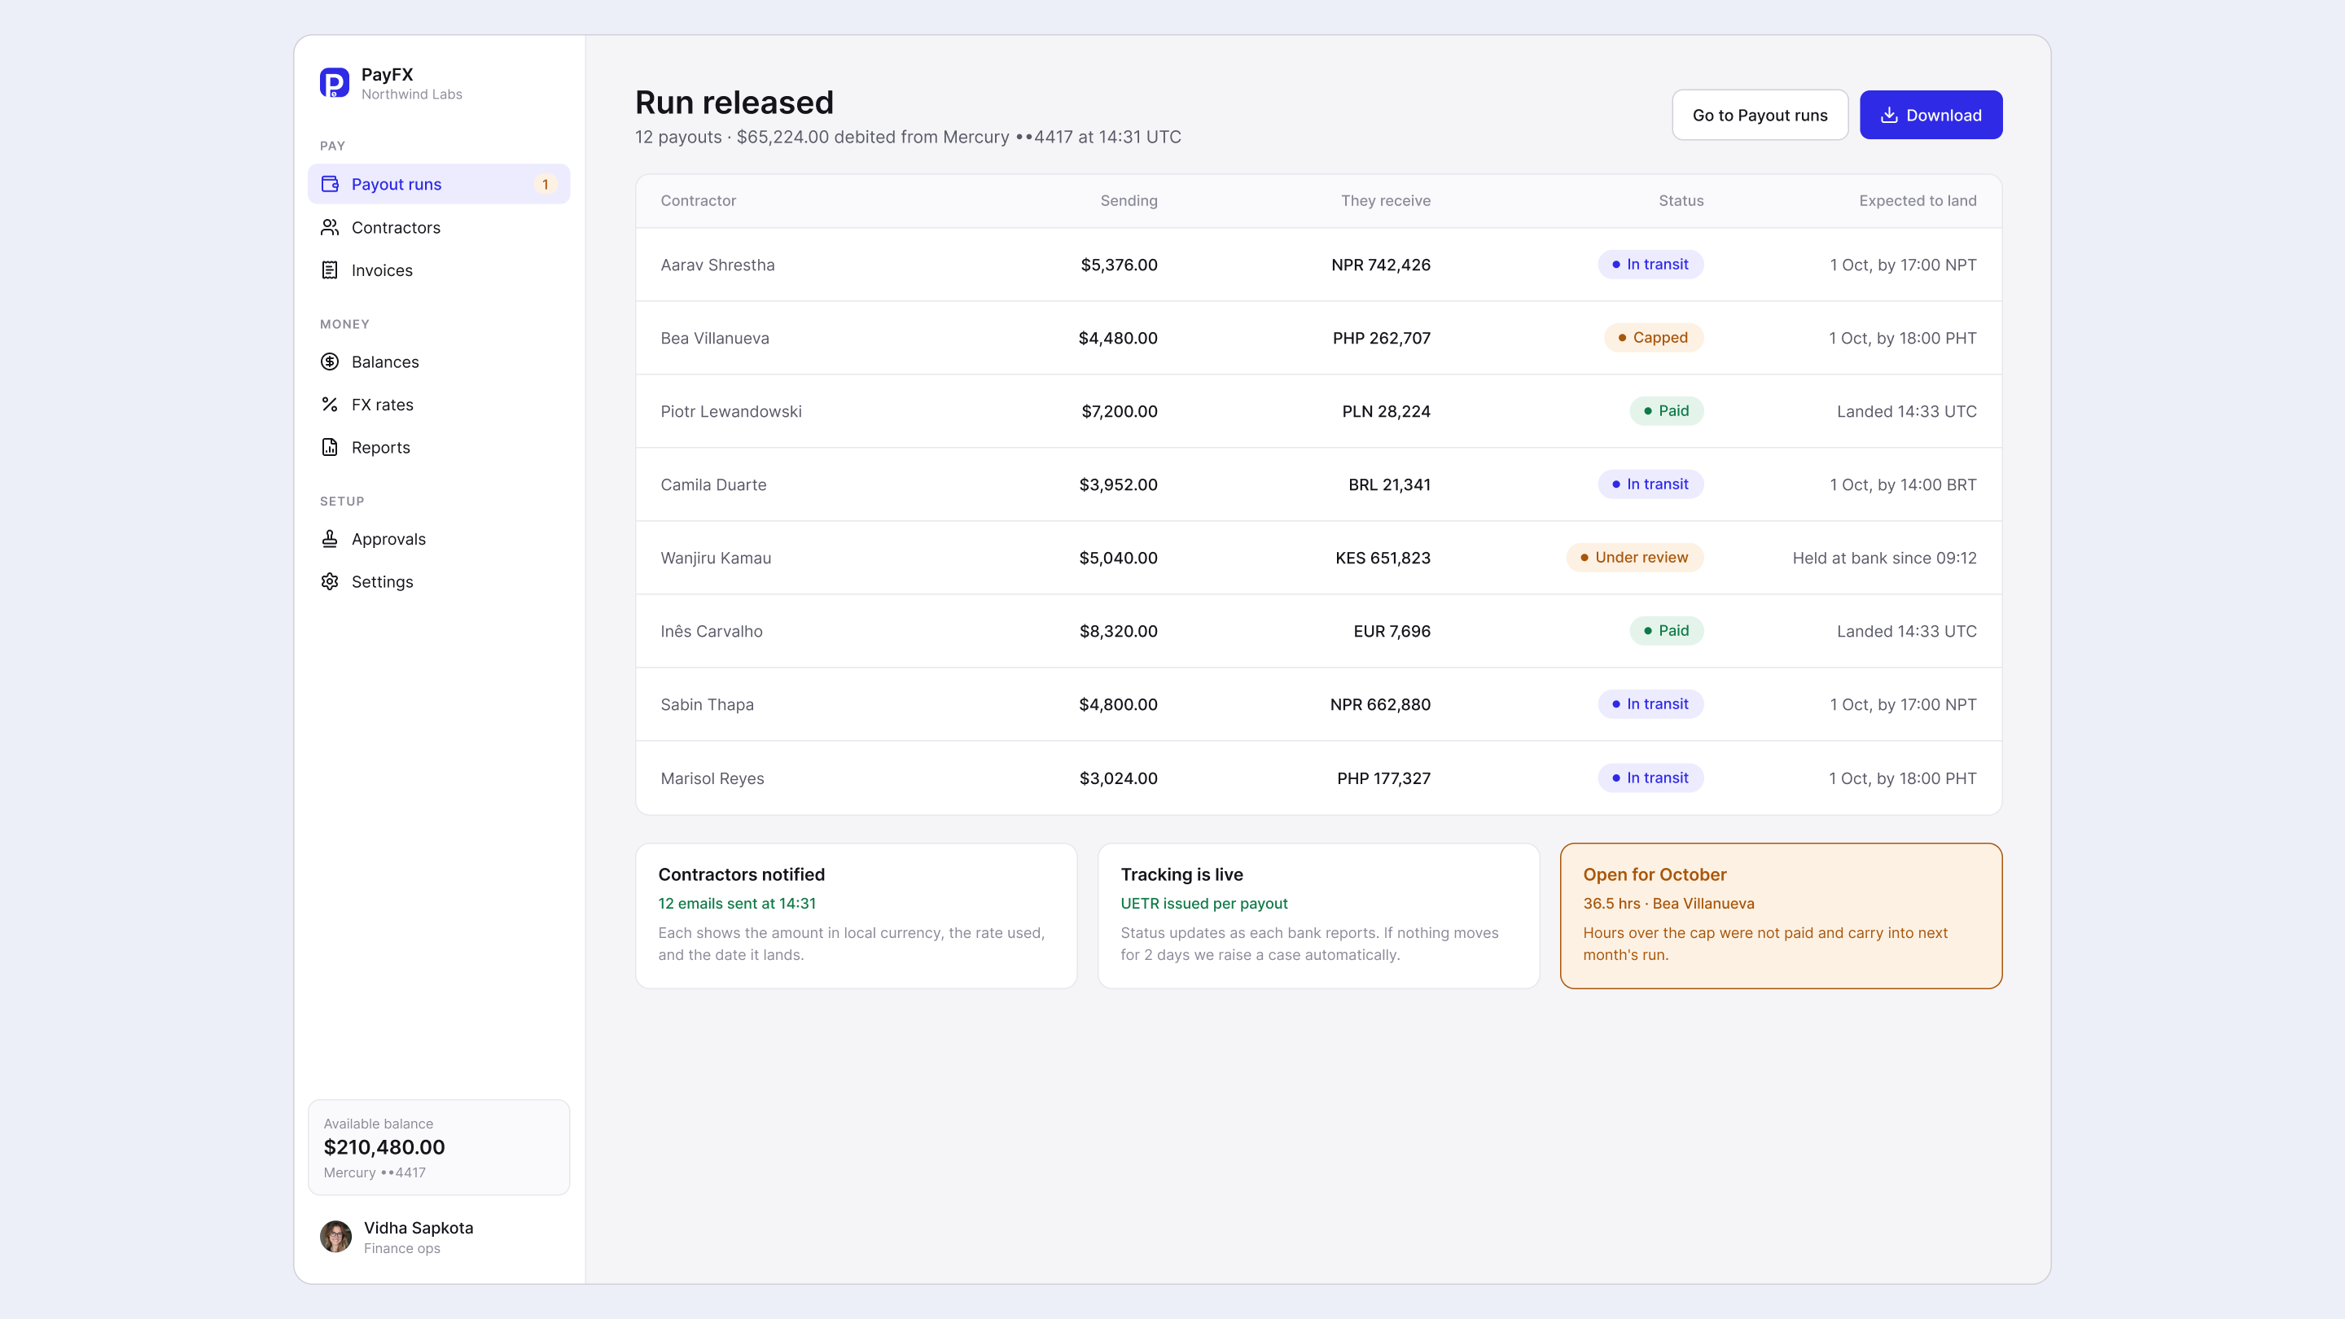Click the Balances dollar-circle icon
The height and width of the screenshot is (1319, 2345).
pyautogui.click(x=330, y=362)
